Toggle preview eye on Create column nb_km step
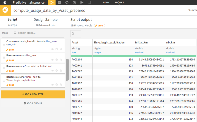The image size is (197, 122). point(52,49)
